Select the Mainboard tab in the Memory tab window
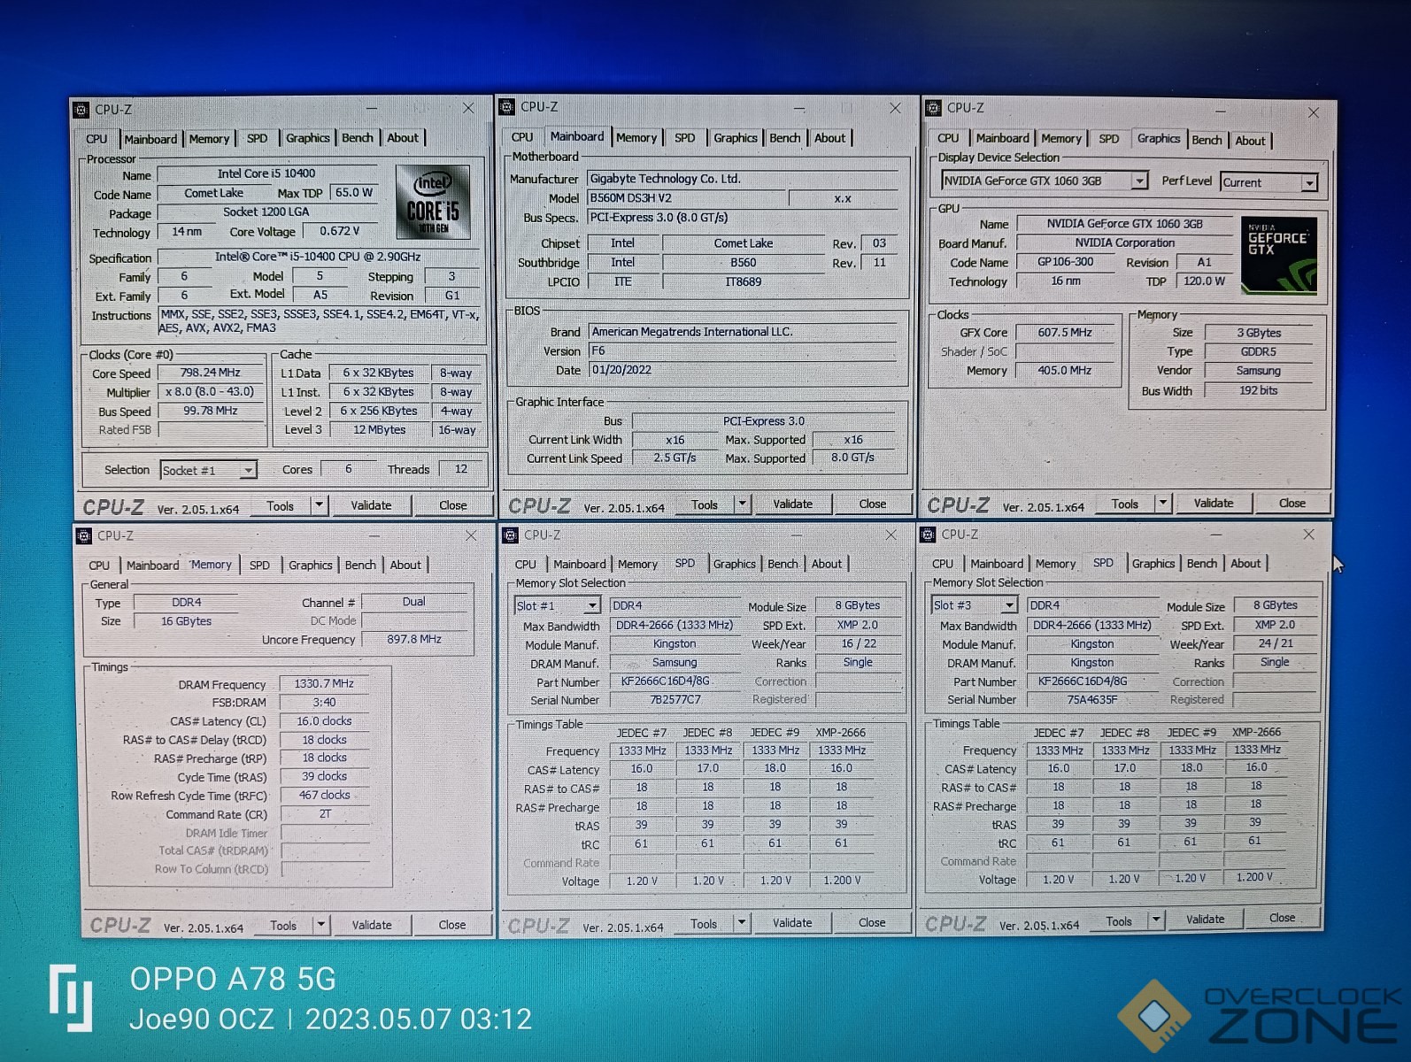This screenshot has height=1062, width=1411. click(x=152, y=566)
